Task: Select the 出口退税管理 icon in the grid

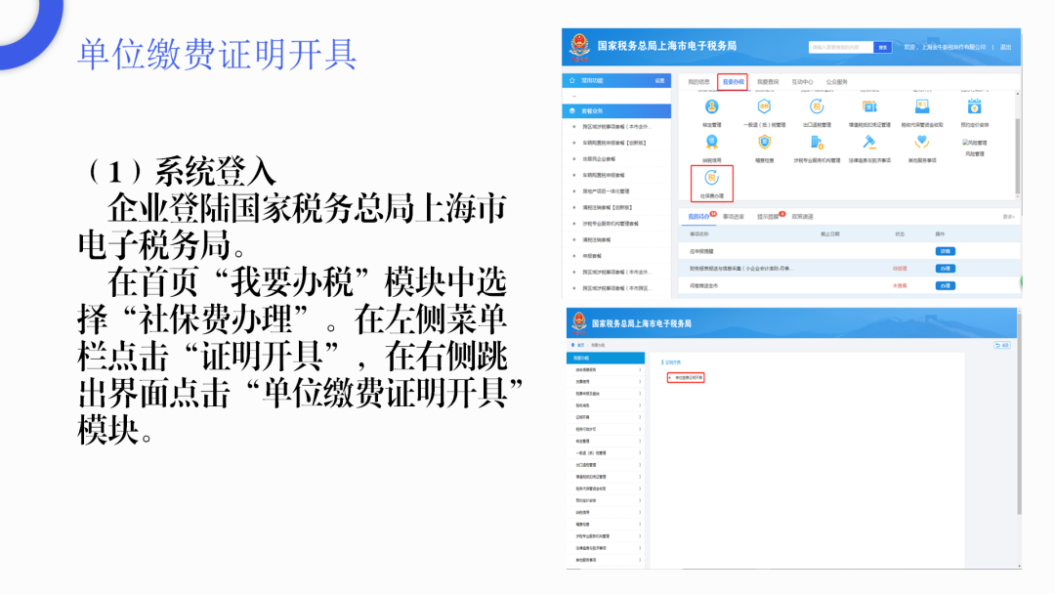Action: coord(816,106)
